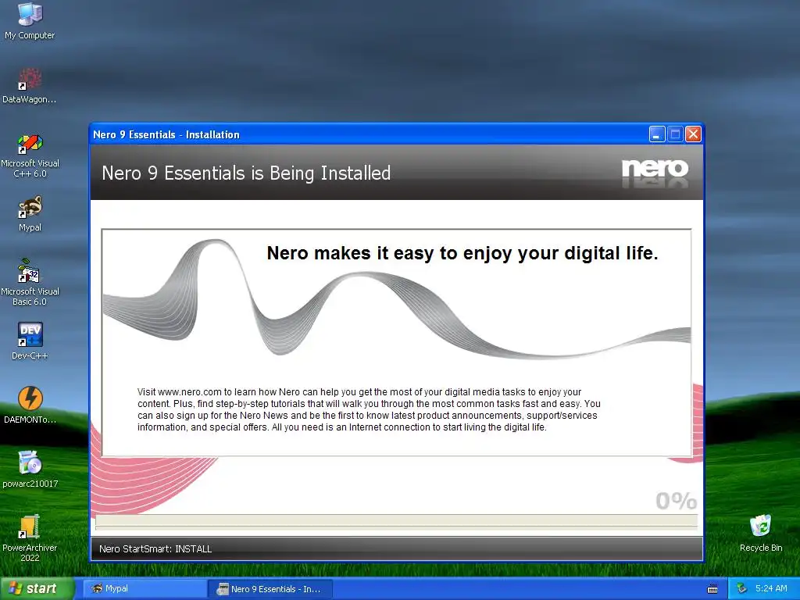Click the nero logo in header
The image size is (800, 600).
pos(655,171)
